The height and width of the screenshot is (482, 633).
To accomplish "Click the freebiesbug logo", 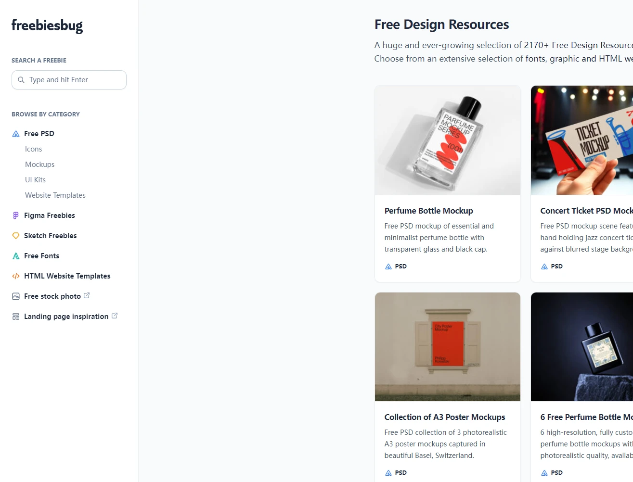I will [x=47, y=25].
